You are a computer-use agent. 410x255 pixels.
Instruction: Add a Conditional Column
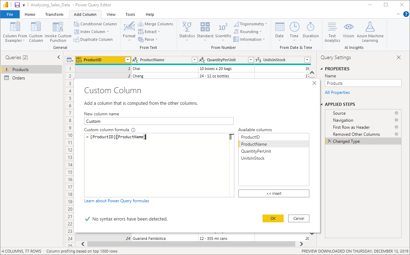[x=95, y=24]
